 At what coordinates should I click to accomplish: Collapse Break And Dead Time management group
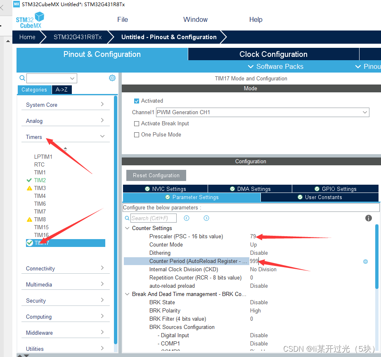click(x=127, y=294)
